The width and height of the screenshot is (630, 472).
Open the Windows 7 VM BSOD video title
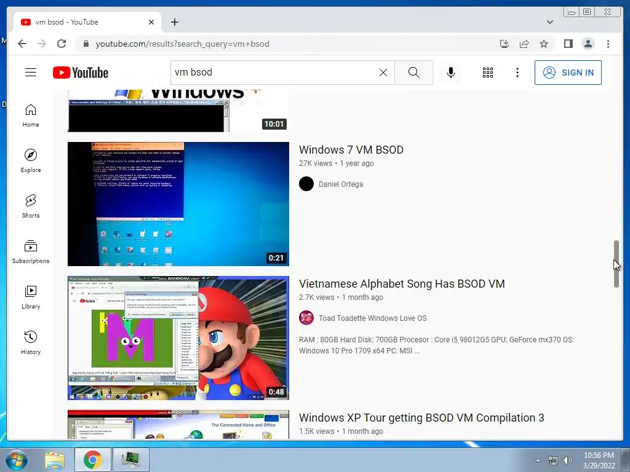pyautogui.click(x=351, y=150)
